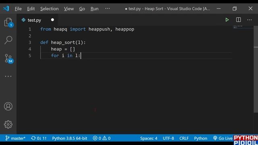Open problems errors and warnings indicator
Image resolution: width=258 pixels, height=145 pixels.
[102, 138]
